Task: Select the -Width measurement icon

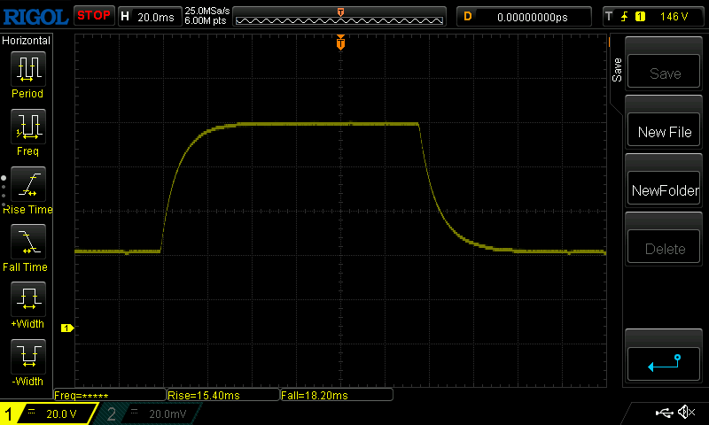Action: (x=27, y=357)
